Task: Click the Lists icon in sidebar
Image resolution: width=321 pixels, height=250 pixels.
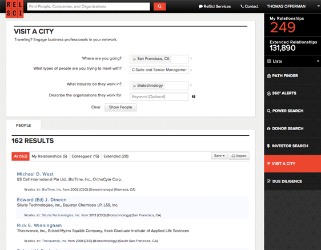Action: click(x=269, y=61)
